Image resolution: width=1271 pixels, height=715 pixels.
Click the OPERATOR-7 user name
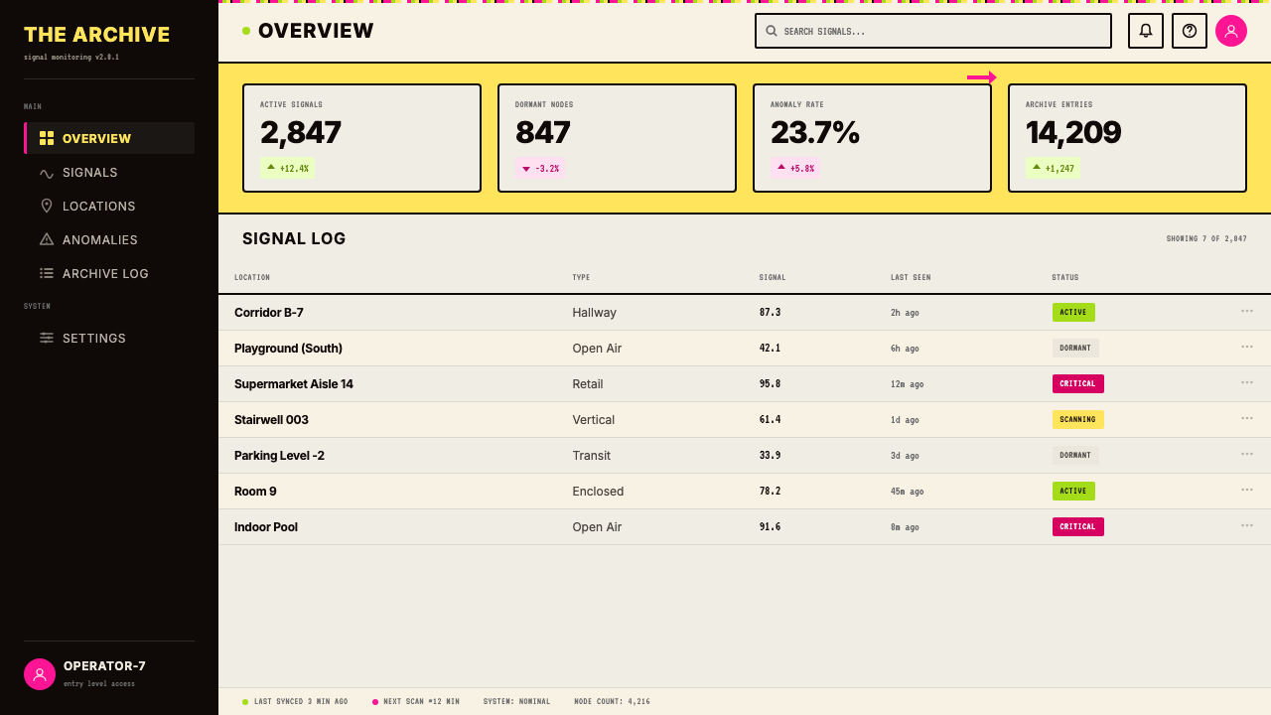(104, 665)
